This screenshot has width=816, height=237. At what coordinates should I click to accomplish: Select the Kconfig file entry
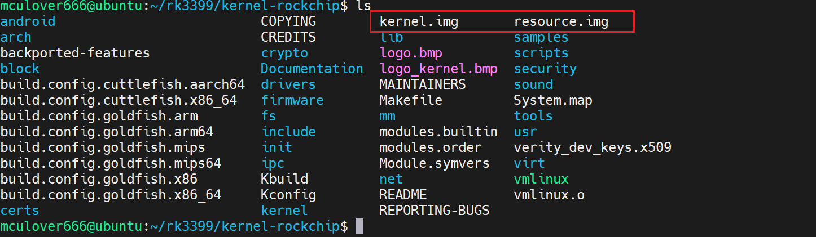(288, 195)
